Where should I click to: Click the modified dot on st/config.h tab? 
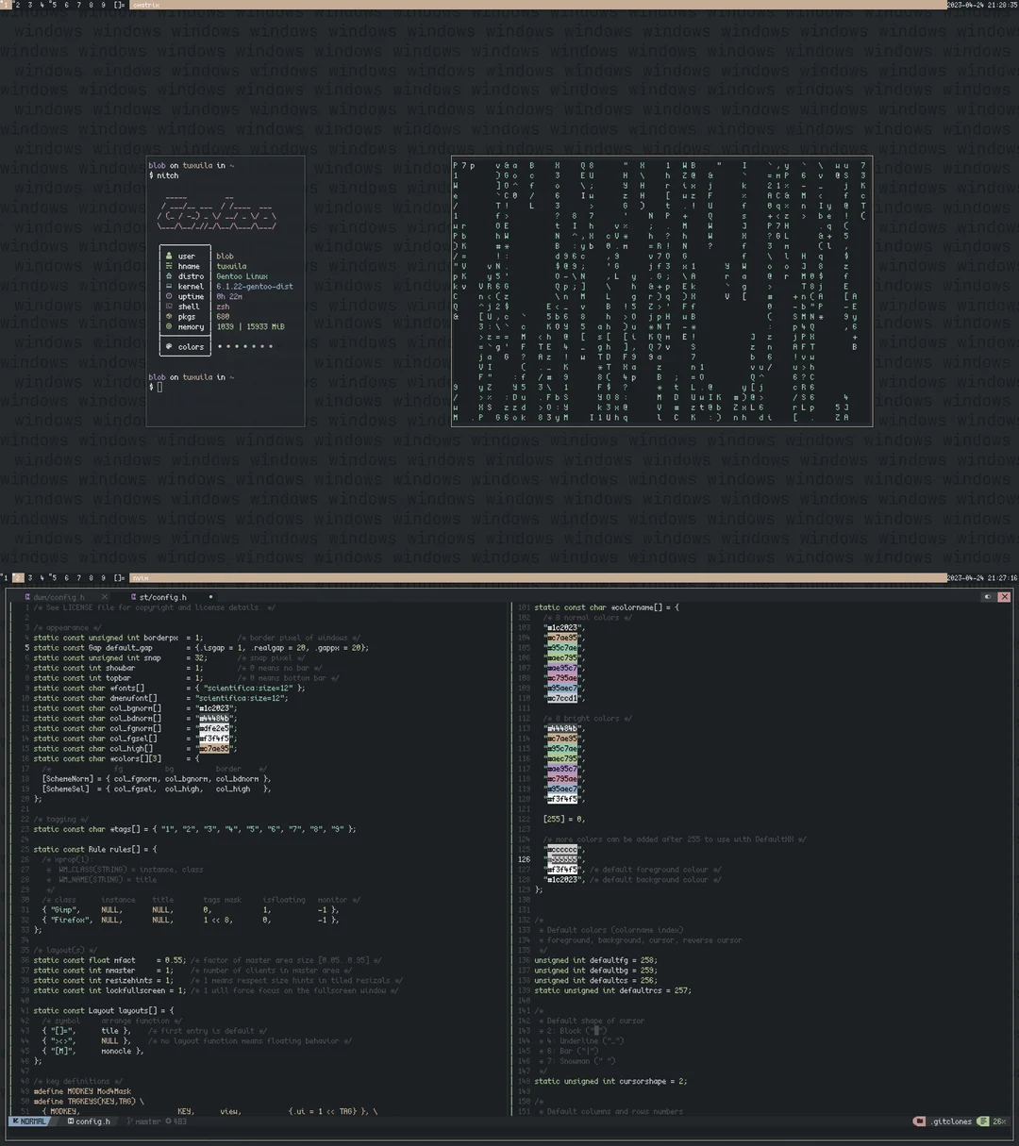(211, 597)
